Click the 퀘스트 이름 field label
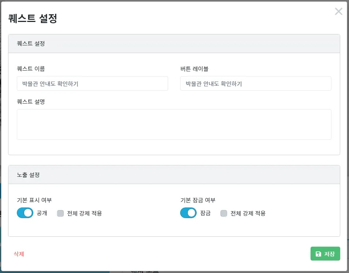 pos(31,69)
